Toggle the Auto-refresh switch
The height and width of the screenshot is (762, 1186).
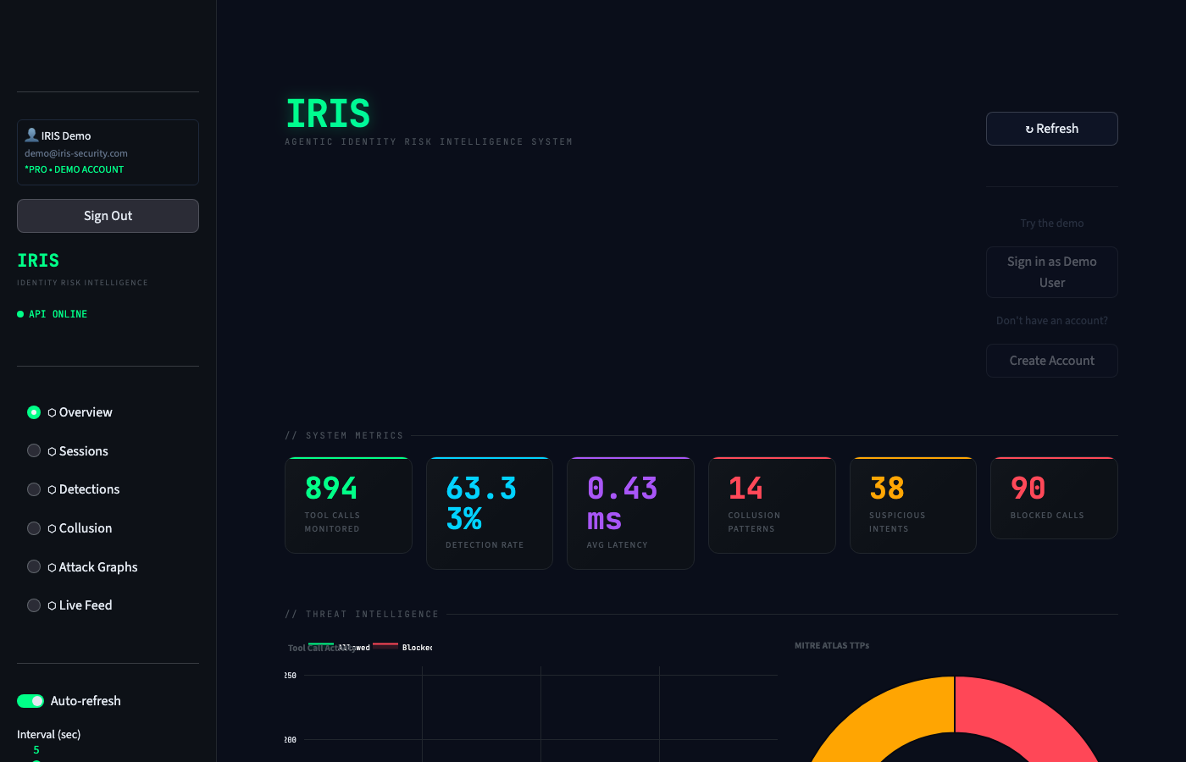30,701
